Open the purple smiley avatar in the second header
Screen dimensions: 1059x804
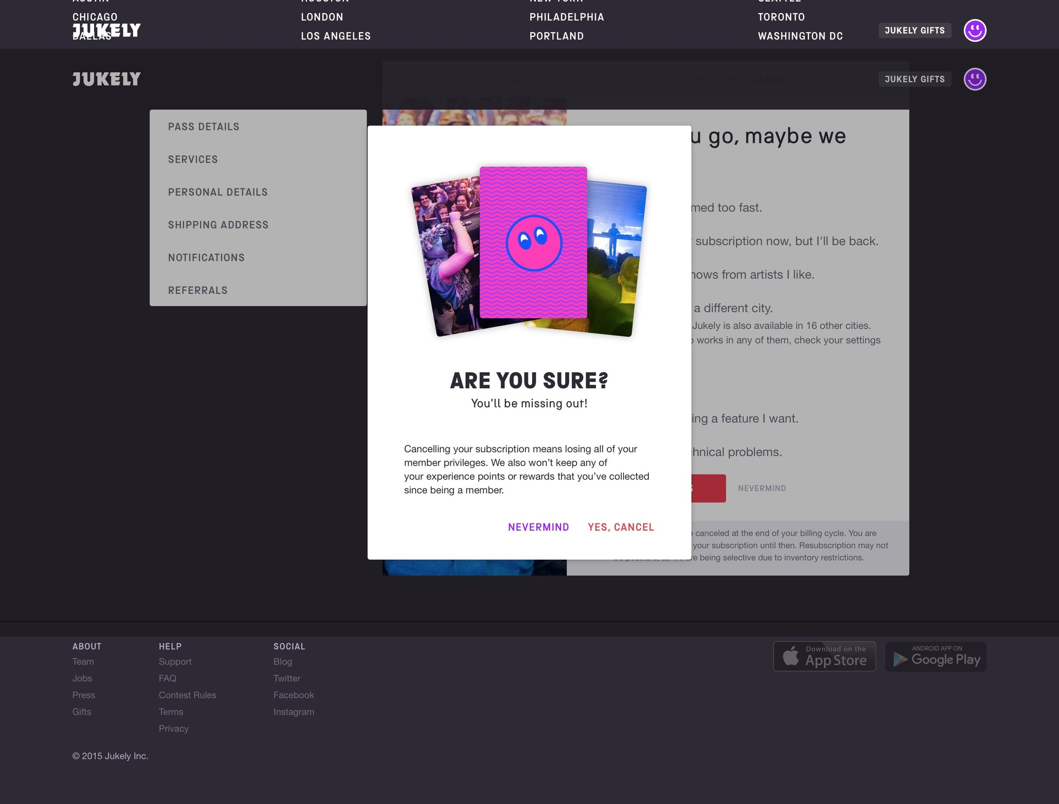[x=975, y=79]
